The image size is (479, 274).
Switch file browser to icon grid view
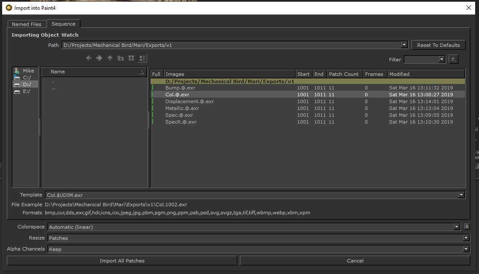point(131,58)
